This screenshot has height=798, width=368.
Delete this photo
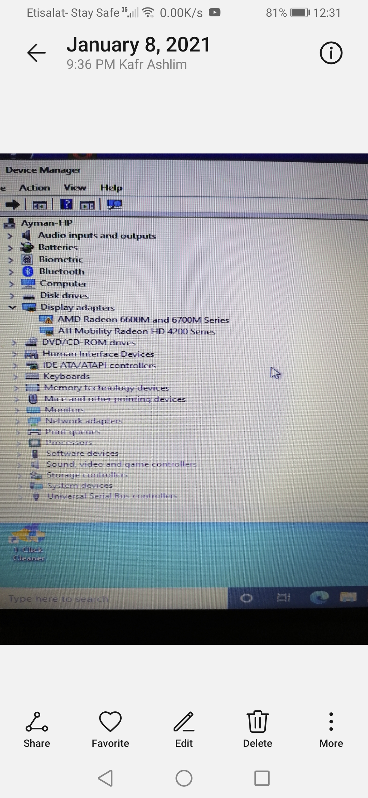coord(258,730)
